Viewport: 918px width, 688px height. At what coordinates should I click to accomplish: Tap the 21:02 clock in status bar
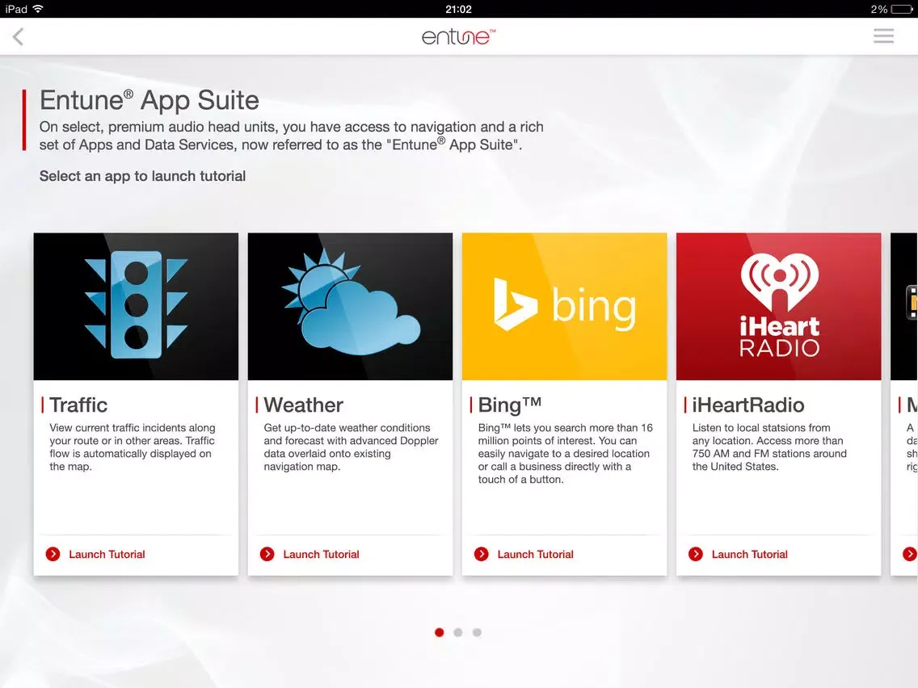pos(458,9)
